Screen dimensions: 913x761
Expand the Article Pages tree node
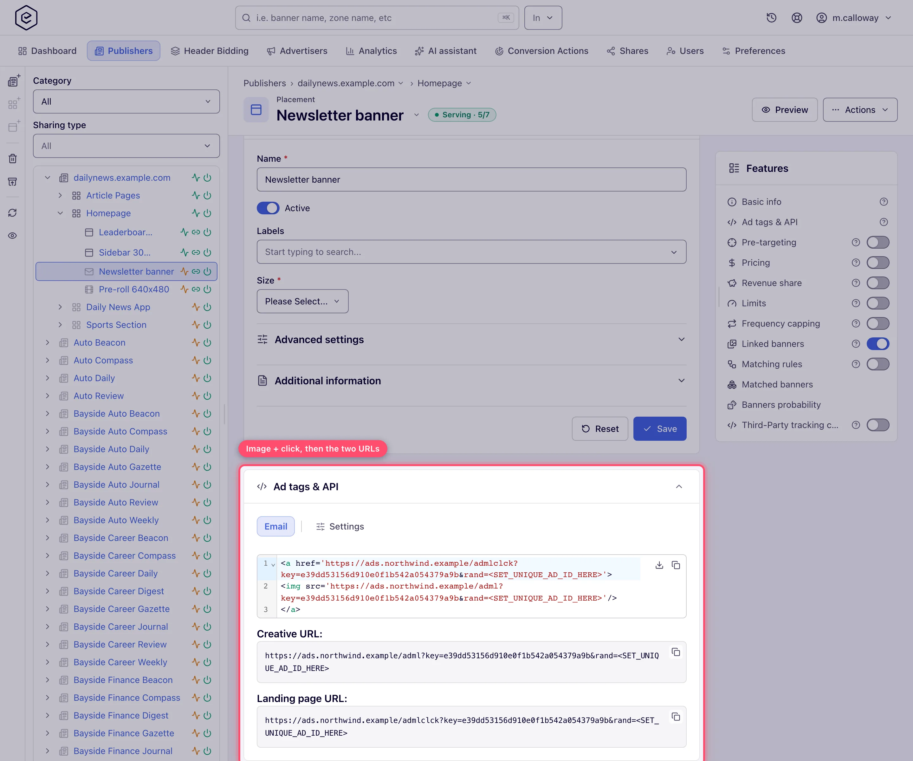point(61,196)
